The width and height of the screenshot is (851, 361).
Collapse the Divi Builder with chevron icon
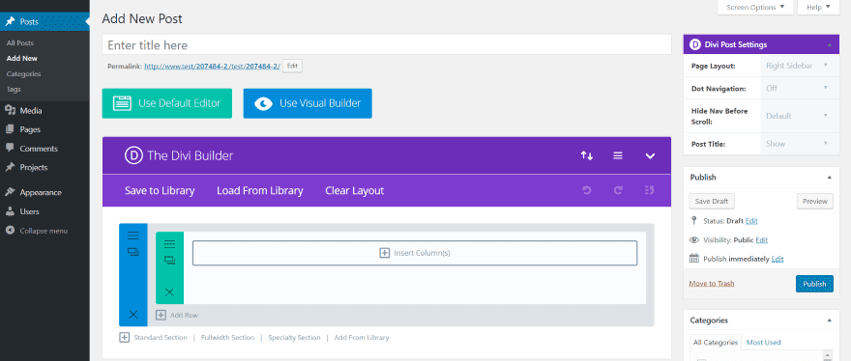(650, 156)
